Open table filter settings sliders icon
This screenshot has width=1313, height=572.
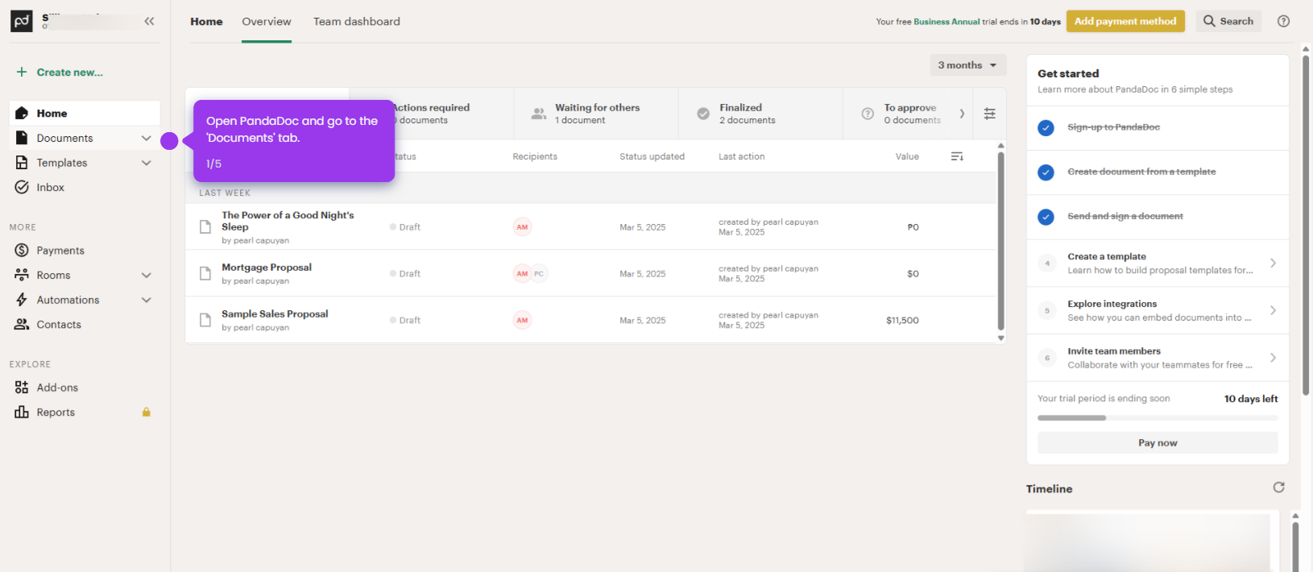tap(990, 114)
